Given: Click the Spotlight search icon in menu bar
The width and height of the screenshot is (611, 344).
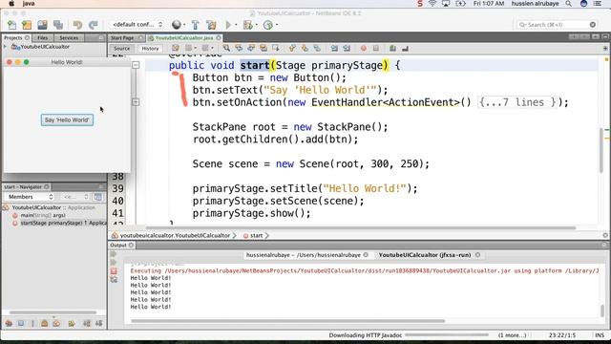Looking at the screenshot, I should tap(569, 4).
